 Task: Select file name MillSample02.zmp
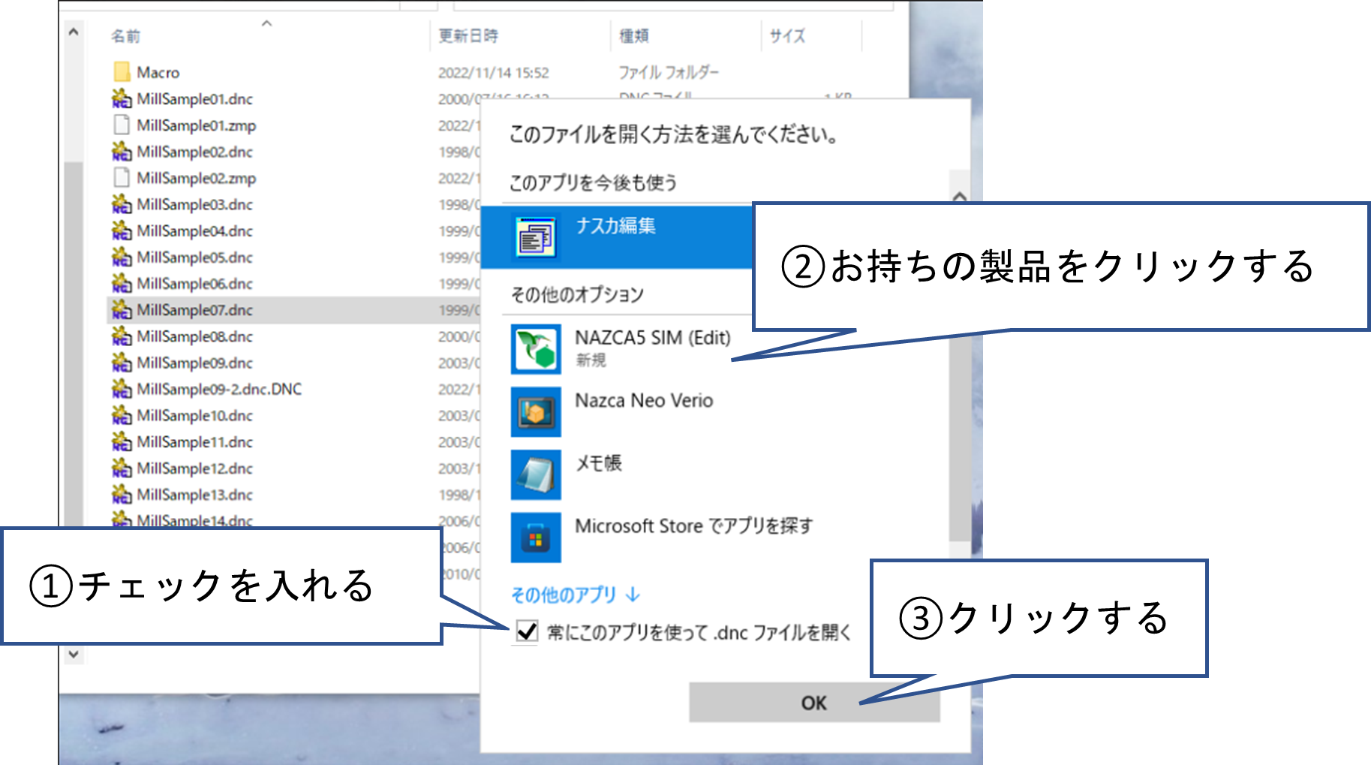click(x=197, y=177)
